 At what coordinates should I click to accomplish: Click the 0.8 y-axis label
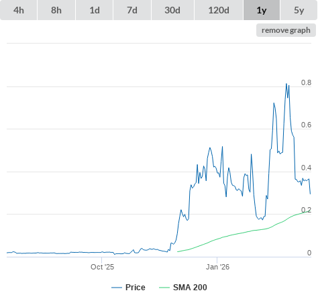306,82
